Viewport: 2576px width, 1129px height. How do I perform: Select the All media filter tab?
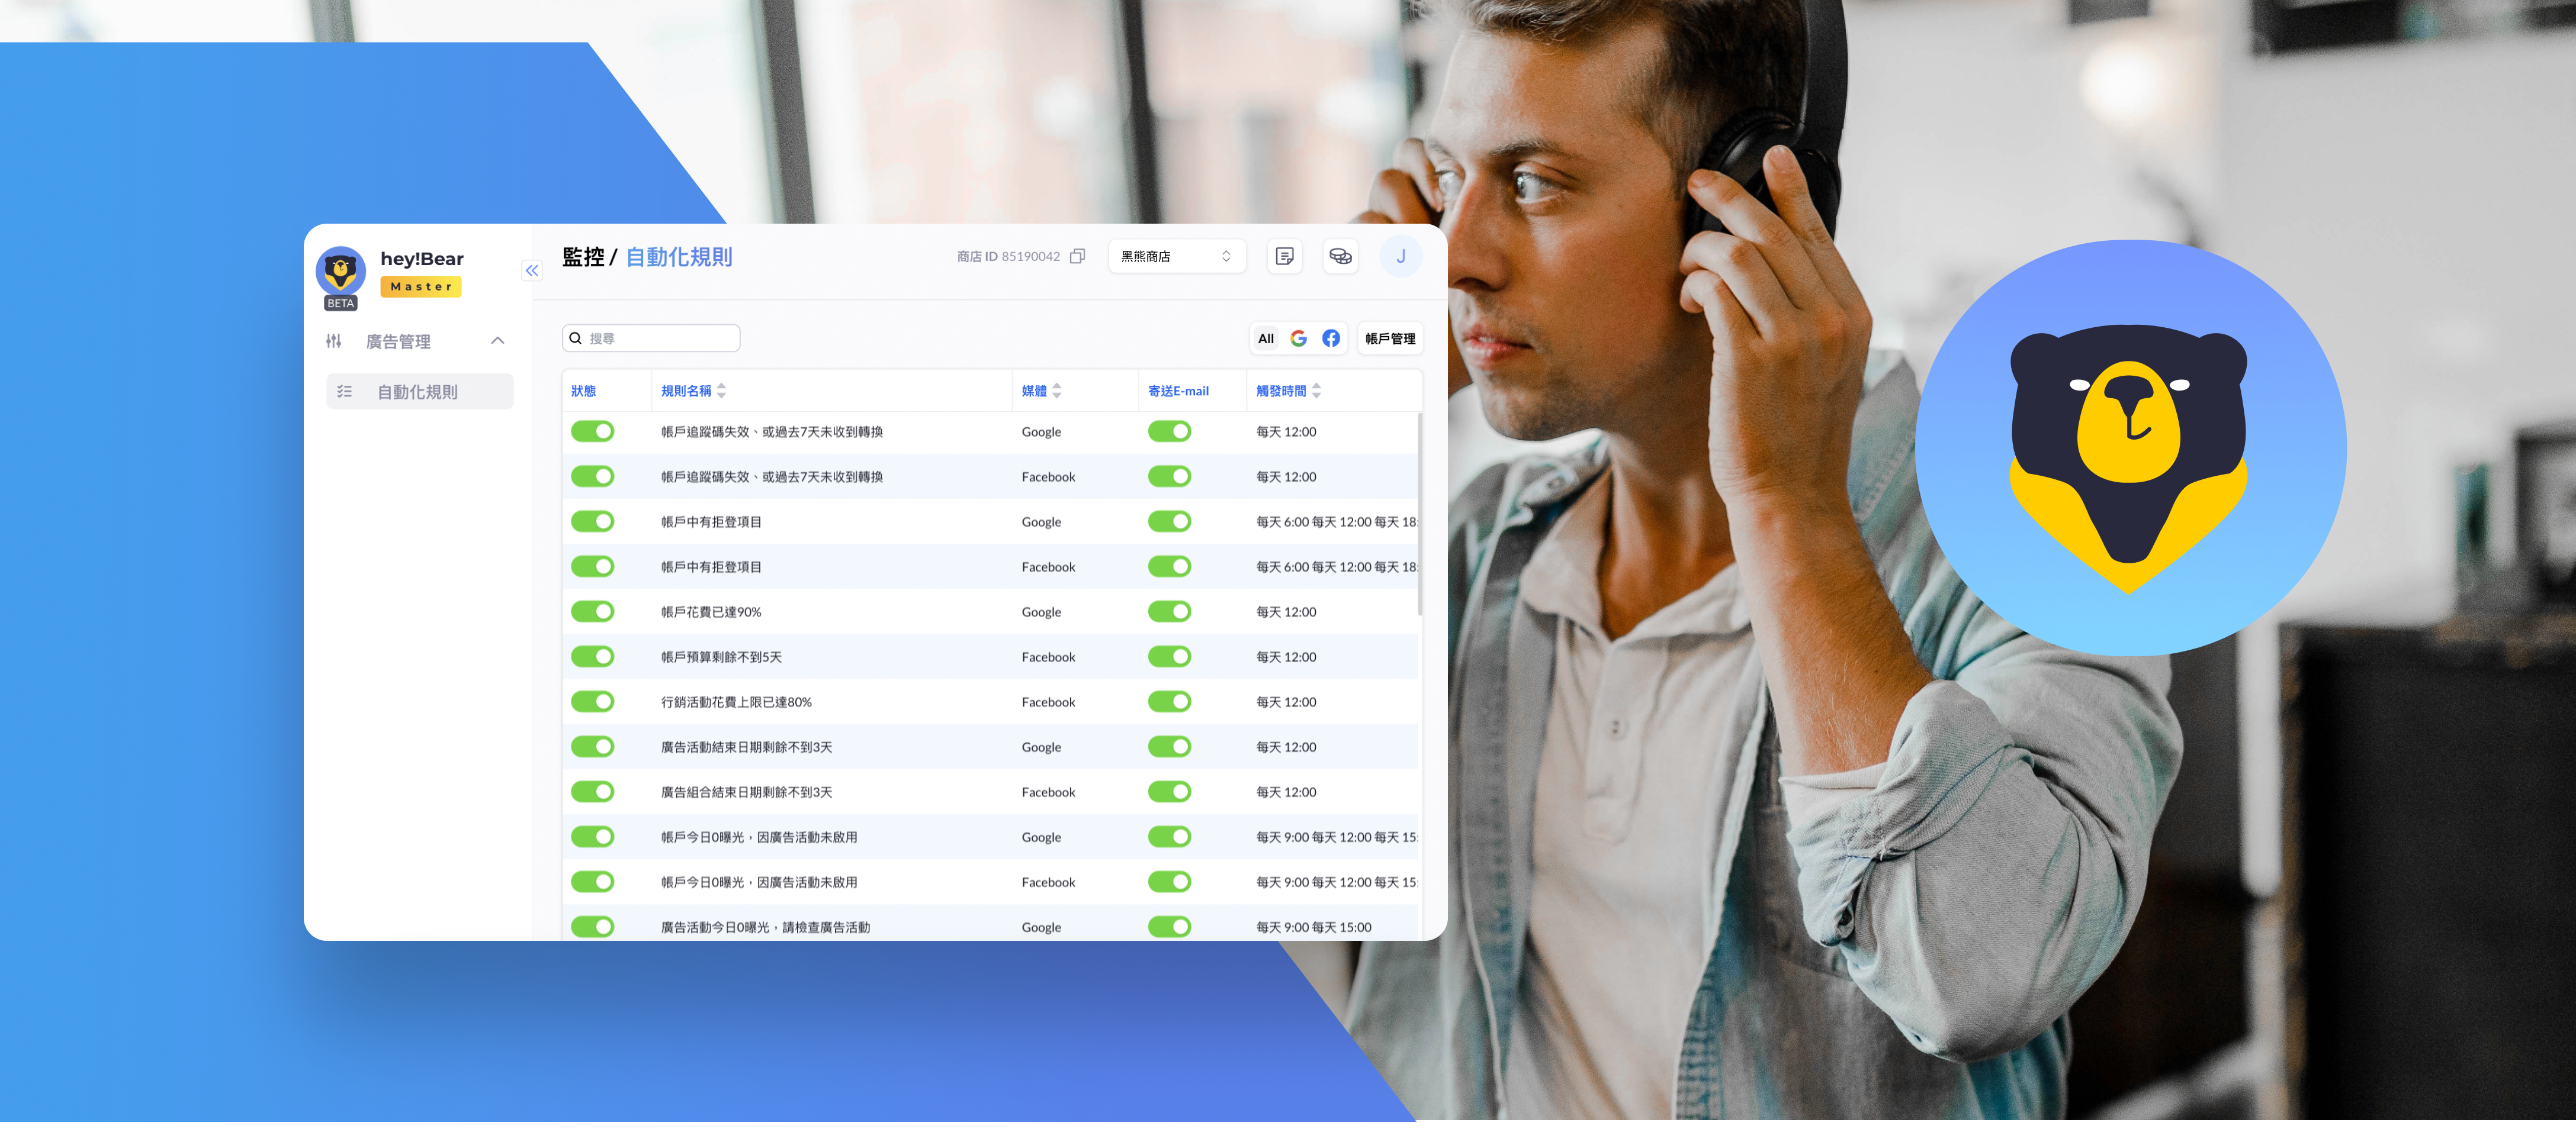pyautogui.click(x=1265, y=338)
